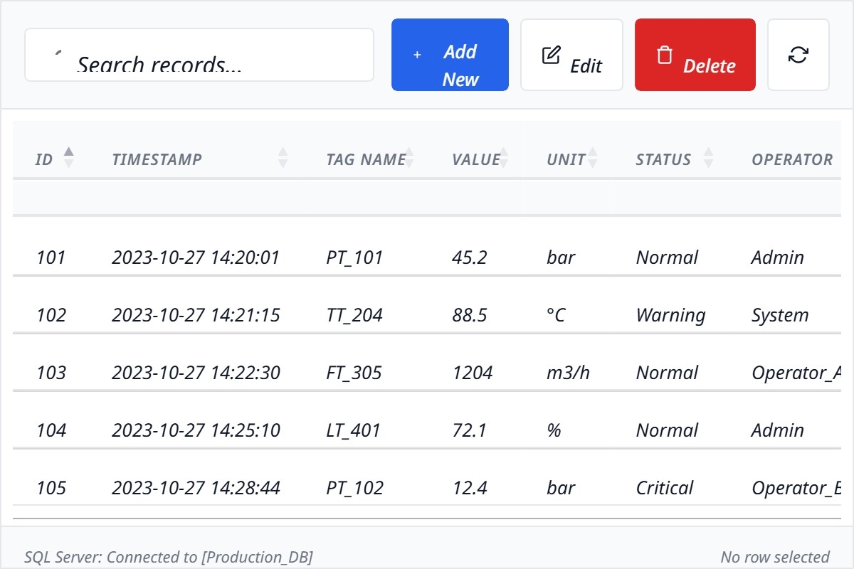Screen dimensions: 854x569
Task: Click value 45.2
Action: coord(470,257)
